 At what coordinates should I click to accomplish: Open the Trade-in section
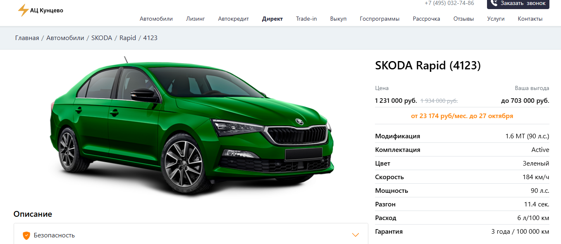click(306, 19)
